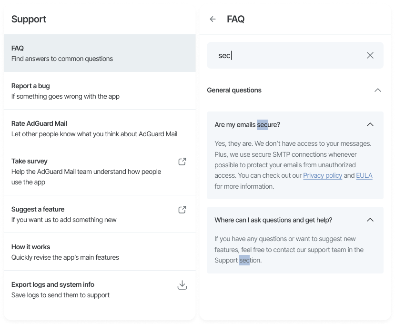Select Rate AdGuard Mail

point(95,128)
